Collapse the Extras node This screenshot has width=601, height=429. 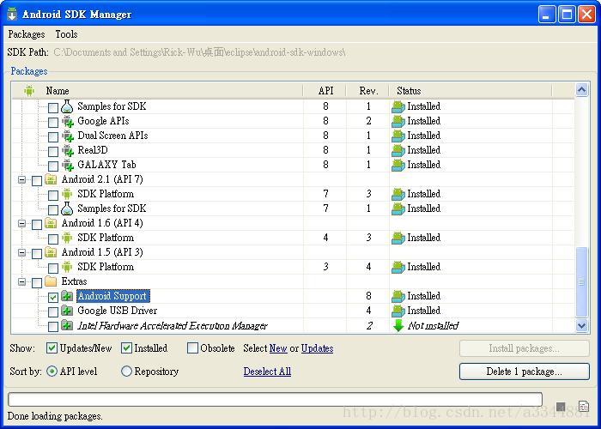point(21,281)
